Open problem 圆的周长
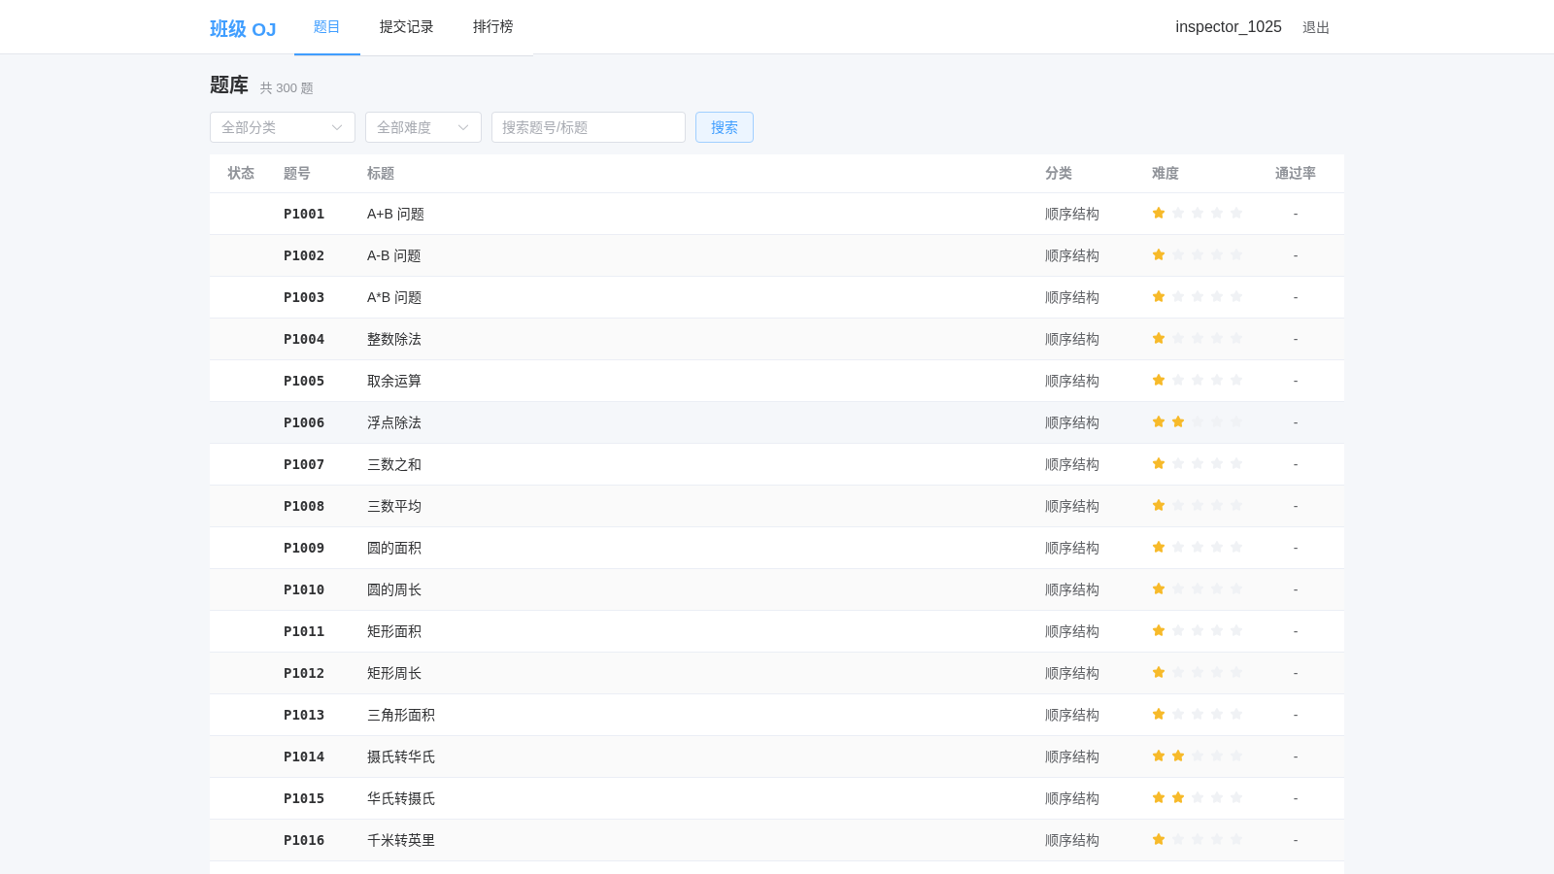The height and width of the screenshot is (874, 1554). (x=394, y=589)
